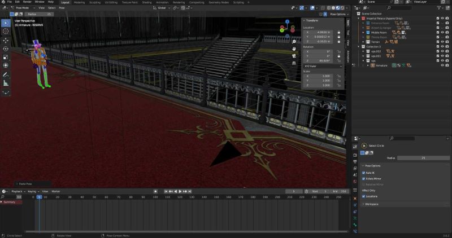Select the Rotate tool in viewport toolbar
452x238 pixels.
click(6, 49)
